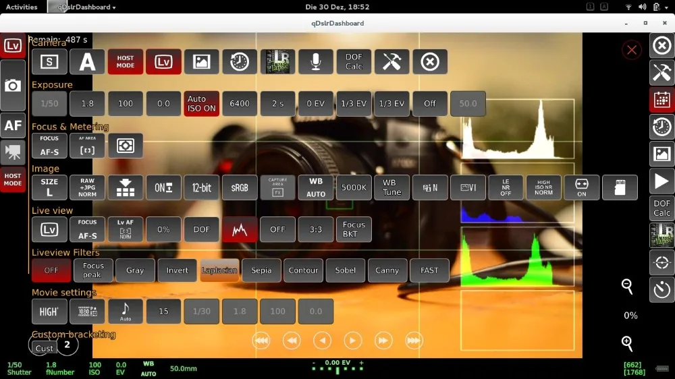
Task: Click the fast forward triple-arrow focus button
Action: pos(414,341)
